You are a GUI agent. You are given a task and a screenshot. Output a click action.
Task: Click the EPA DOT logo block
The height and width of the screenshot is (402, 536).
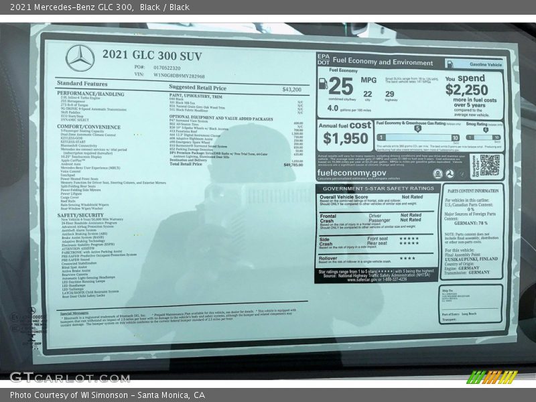pyautogui.click(x=323, y=60)
